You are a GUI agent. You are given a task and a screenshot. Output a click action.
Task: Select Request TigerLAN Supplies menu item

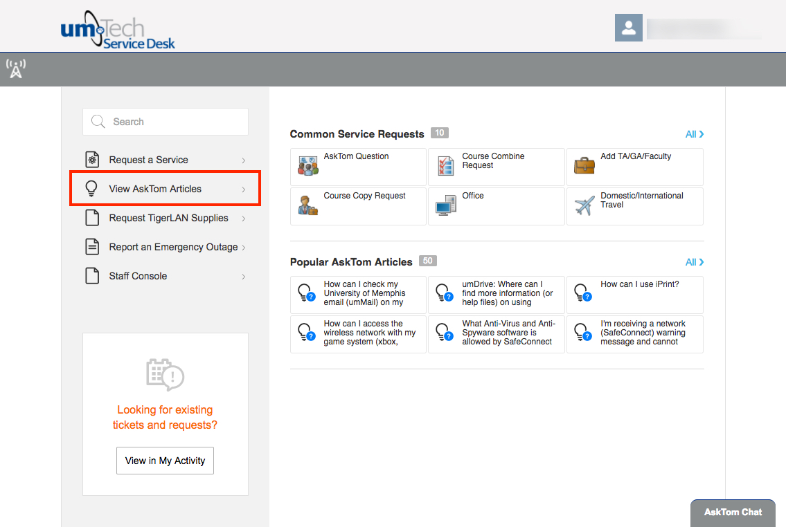tap(168, 218)
